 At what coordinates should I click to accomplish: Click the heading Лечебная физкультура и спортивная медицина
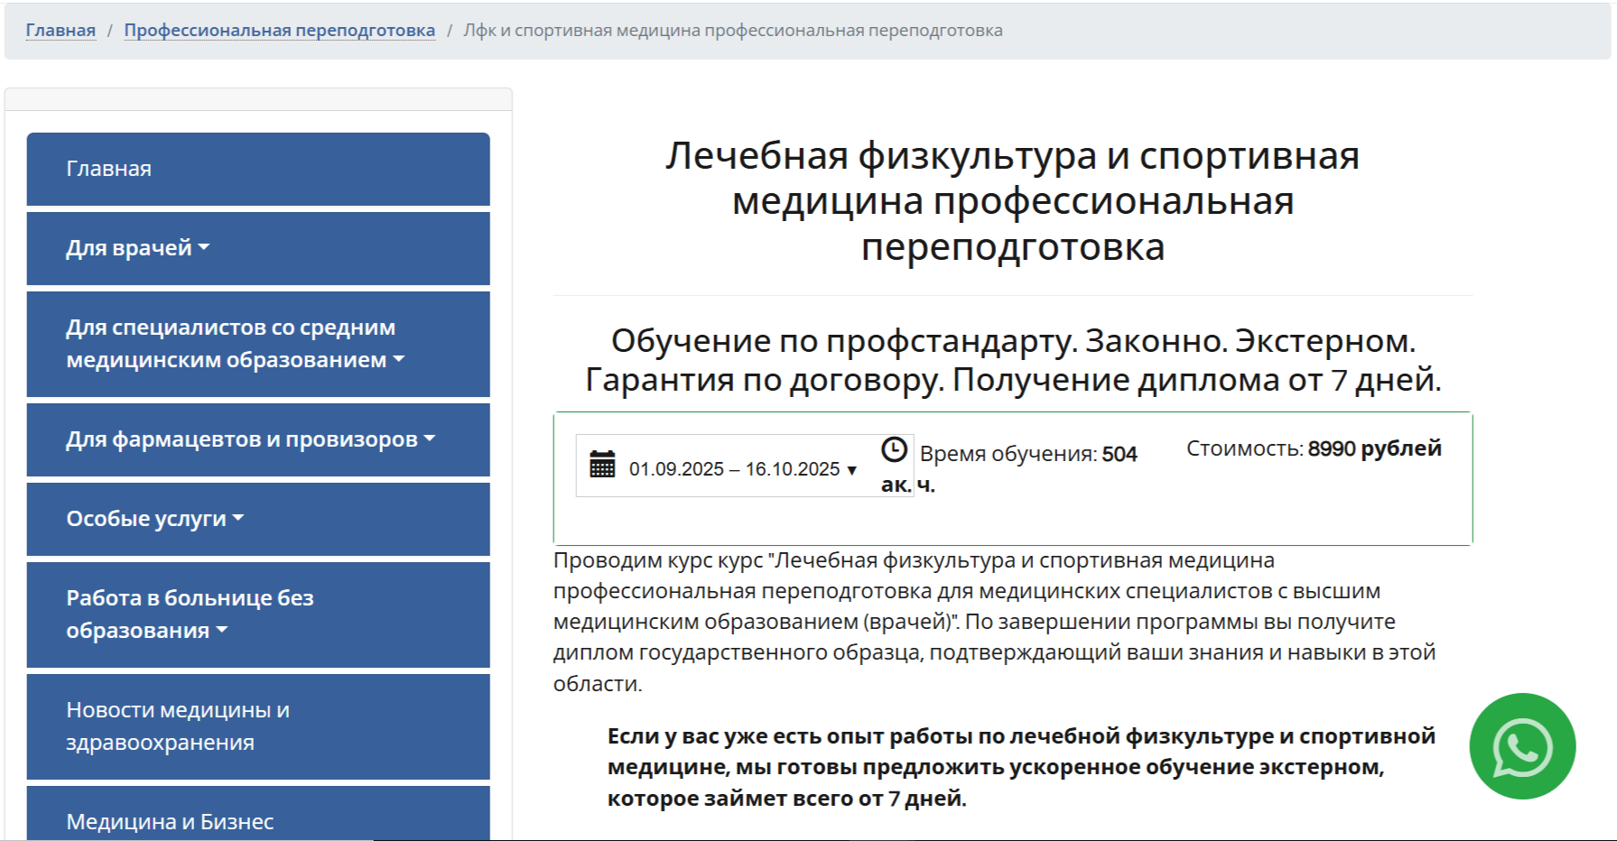point(1013,201)
